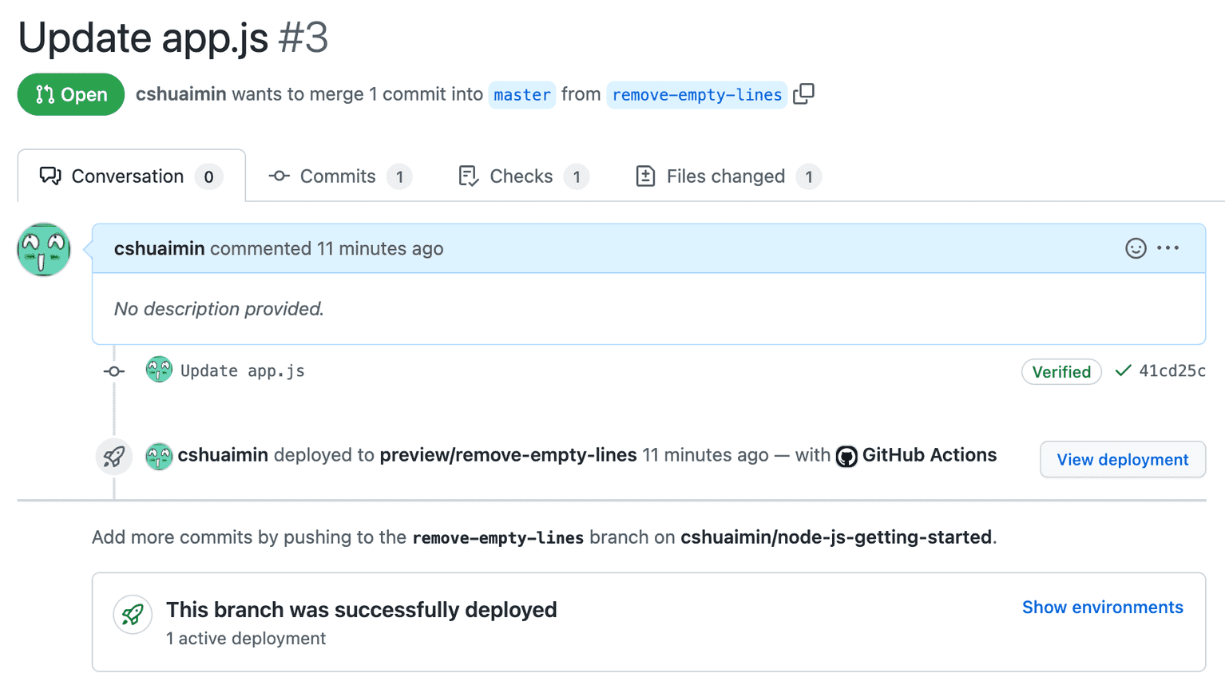Viewport: 1225px width, 685px height.
Task: Click the GitHub Actions logo icon
Action: [846, 456]
